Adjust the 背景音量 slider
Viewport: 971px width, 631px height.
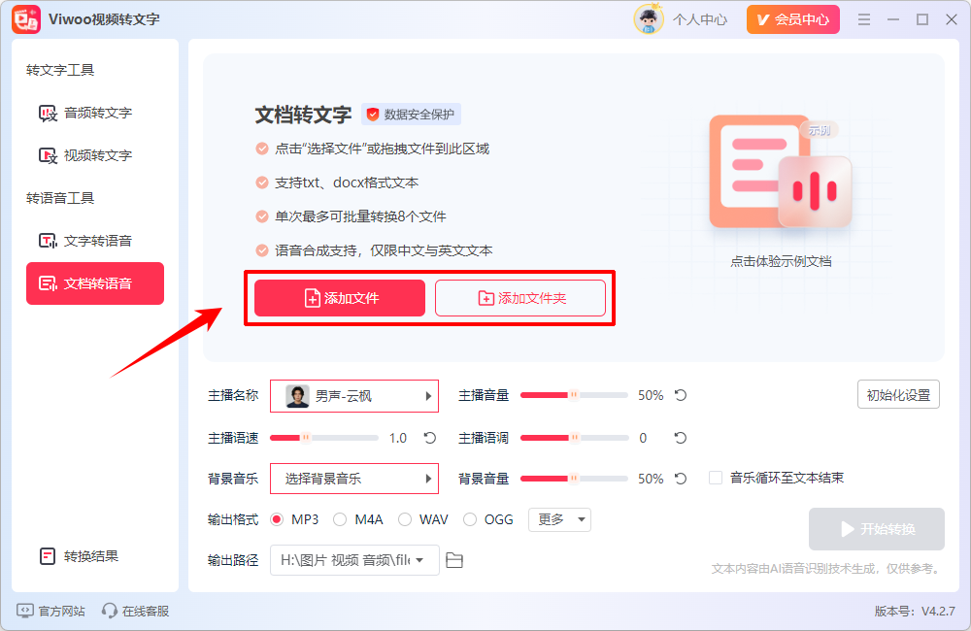[x=574, y=478]
